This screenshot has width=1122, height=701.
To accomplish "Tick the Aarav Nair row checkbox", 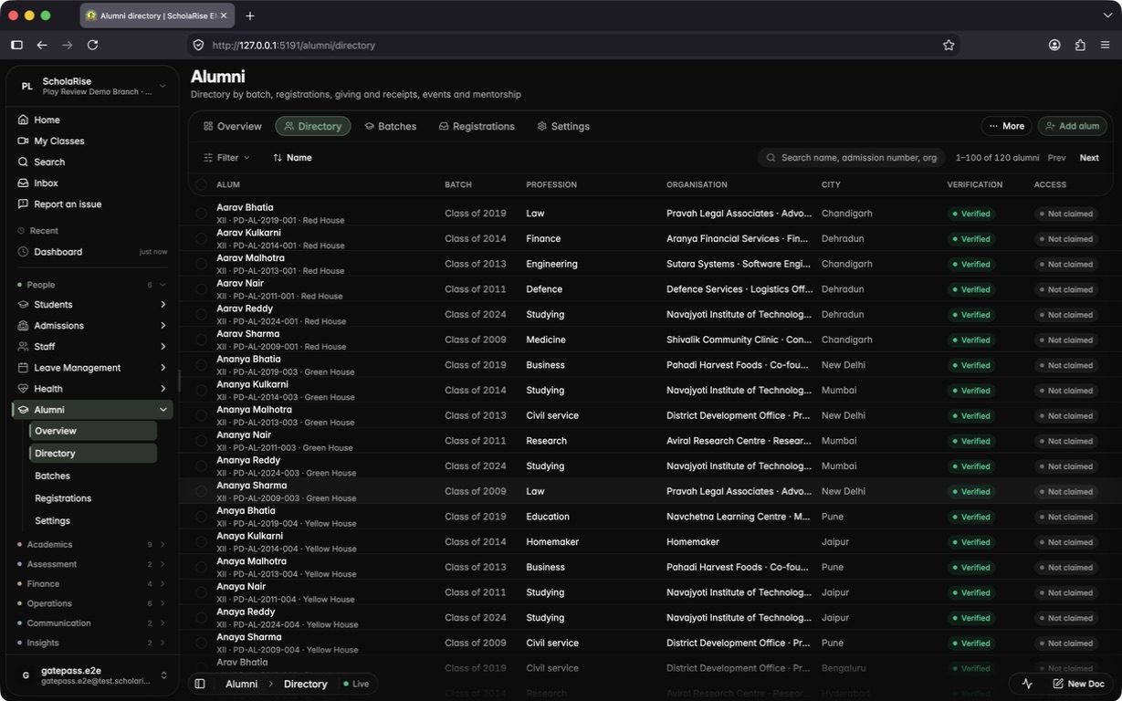I will coord(201,289).
